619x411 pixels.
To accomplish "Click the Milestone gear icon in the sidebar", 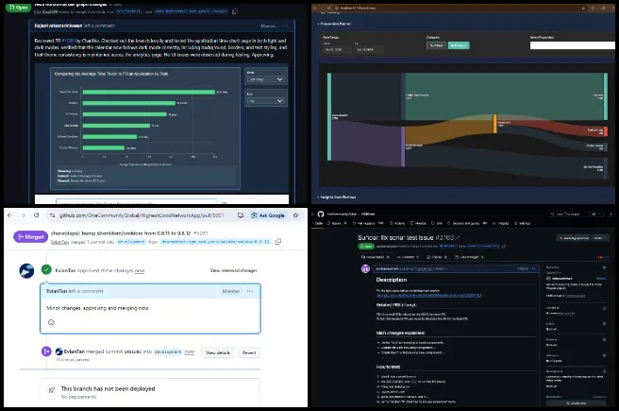I will click(x=604, y=355).
